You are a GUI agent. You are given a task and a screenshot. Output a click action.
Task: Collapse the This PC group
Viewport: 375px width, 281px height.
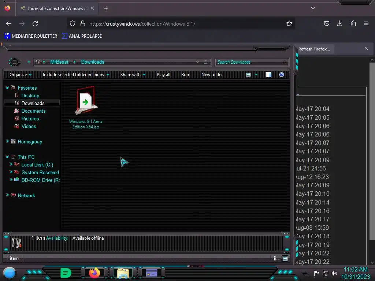tap(7, 157)
